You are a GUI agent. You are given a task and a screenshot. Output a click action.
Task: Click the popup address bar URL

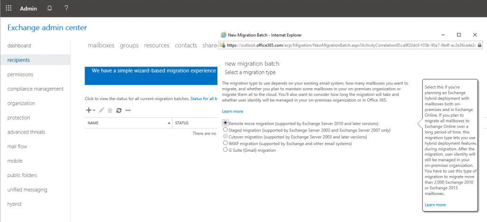pyautogui.click(x=351, y=45)
